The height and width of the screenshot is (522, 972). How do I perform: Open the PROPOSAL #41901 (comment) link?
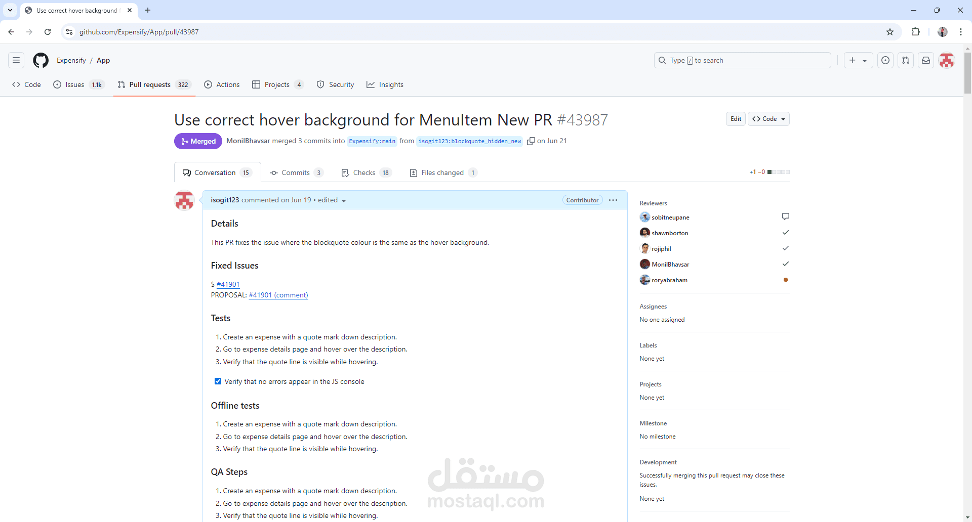click(278, 295)
